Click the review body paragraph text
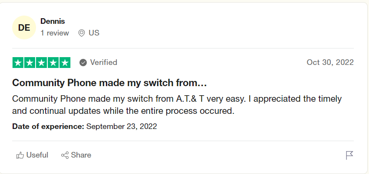 point(177,105)
